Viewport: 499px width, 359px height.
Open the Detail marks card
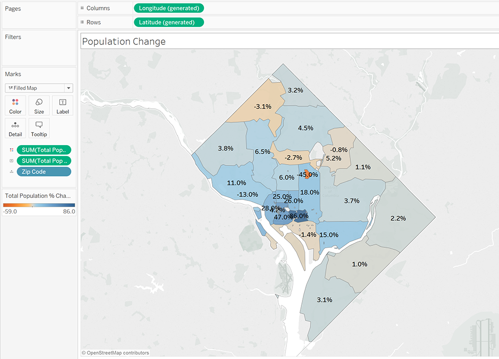pos(15,129)
